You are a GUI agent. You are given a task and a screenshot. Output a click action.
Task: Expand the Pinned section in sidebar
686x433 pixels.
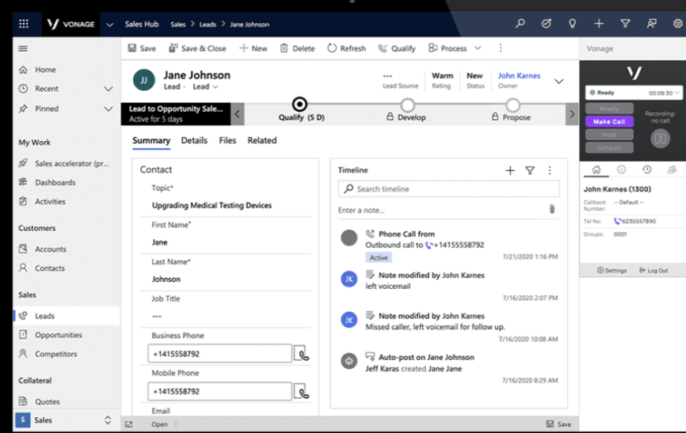pyautogui.click(x=108, y=109)
